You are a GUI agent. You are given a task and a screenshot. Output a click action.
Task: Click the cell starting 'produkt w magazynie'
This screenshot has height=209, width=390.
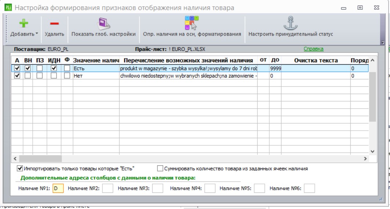point(188,68)
